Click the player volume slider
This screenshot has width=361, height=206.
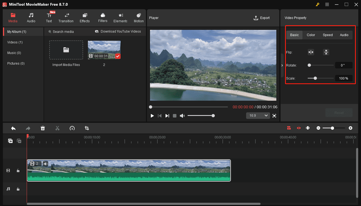(x=201, y=116)
